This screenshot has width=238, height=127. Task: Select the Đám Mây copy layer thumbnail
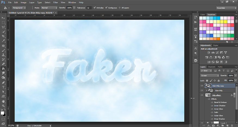(x=208, y=86)
